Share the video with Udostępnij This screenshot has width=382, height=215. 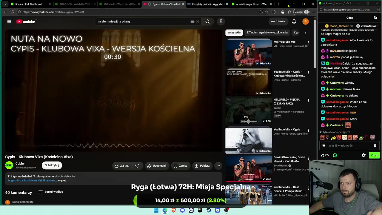tap(157, 166)
